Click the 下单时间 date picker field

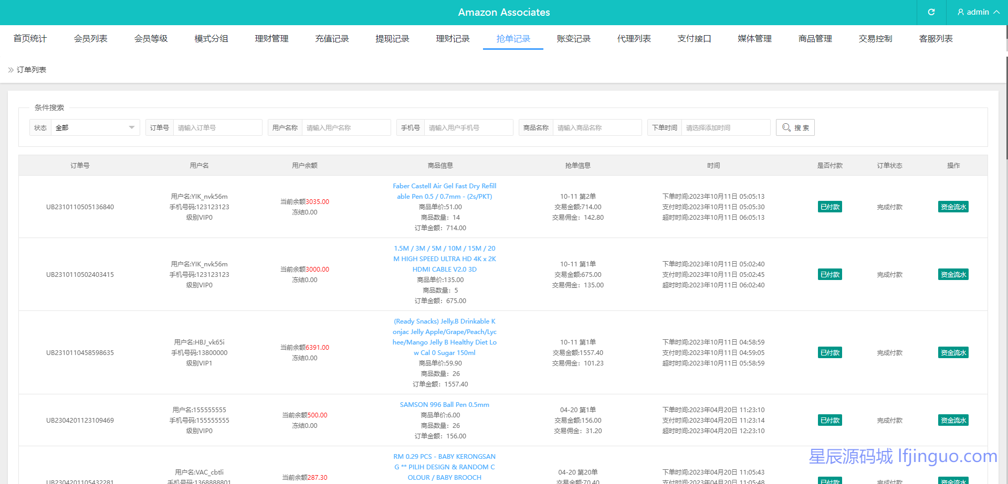(x=725, y=127)
